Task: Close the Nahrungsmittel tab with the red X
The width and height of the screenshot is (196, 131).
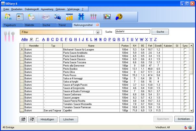Action: point(97,25)
